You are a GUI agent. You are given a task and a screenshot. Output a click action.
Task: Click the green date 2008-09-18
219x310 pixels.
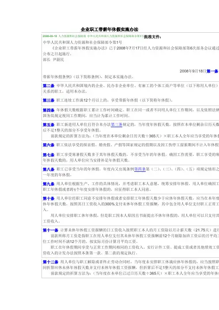pos(50,36)
